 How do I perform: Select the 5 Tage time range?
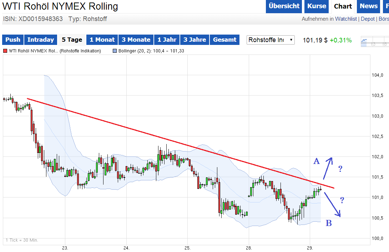click(72, 40)
